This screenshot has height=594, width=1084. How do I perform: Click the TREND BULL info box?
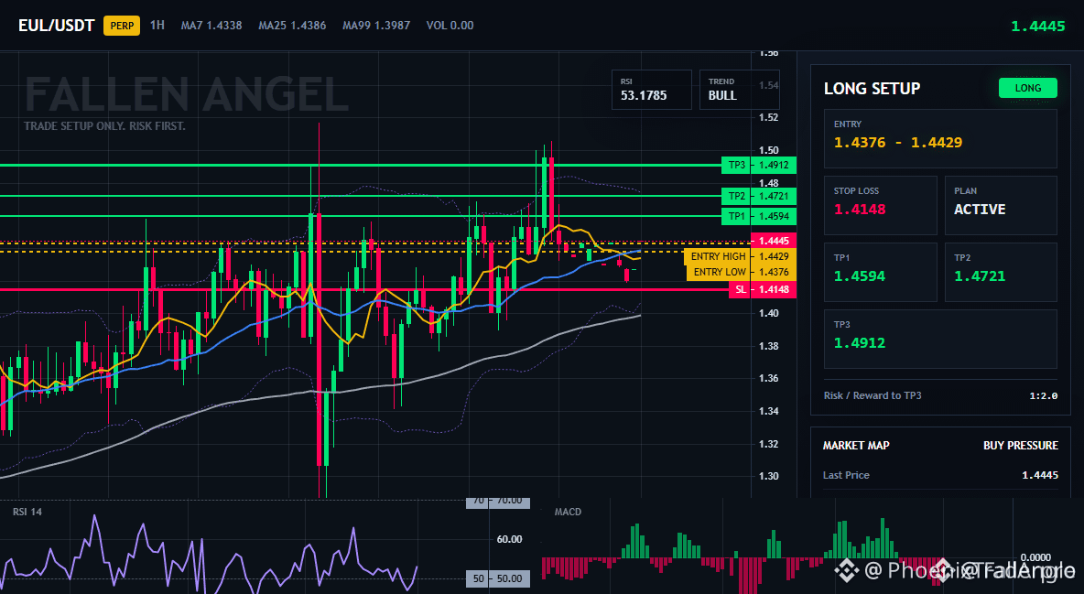coord(739,90)
